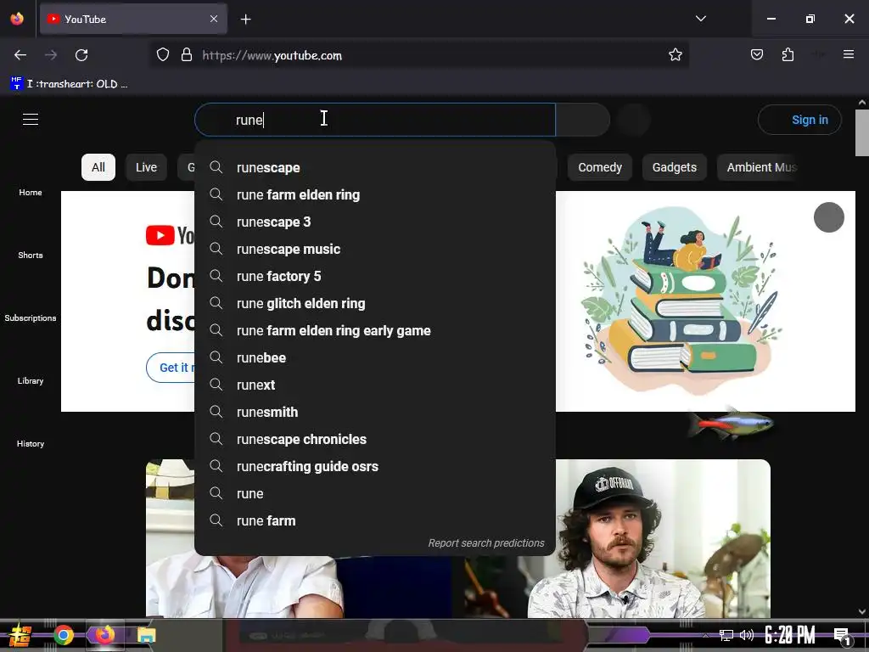Choose suggestion 'runescape music'
Image resolution: width=869 pixels, height=652 pixels.
375,249
